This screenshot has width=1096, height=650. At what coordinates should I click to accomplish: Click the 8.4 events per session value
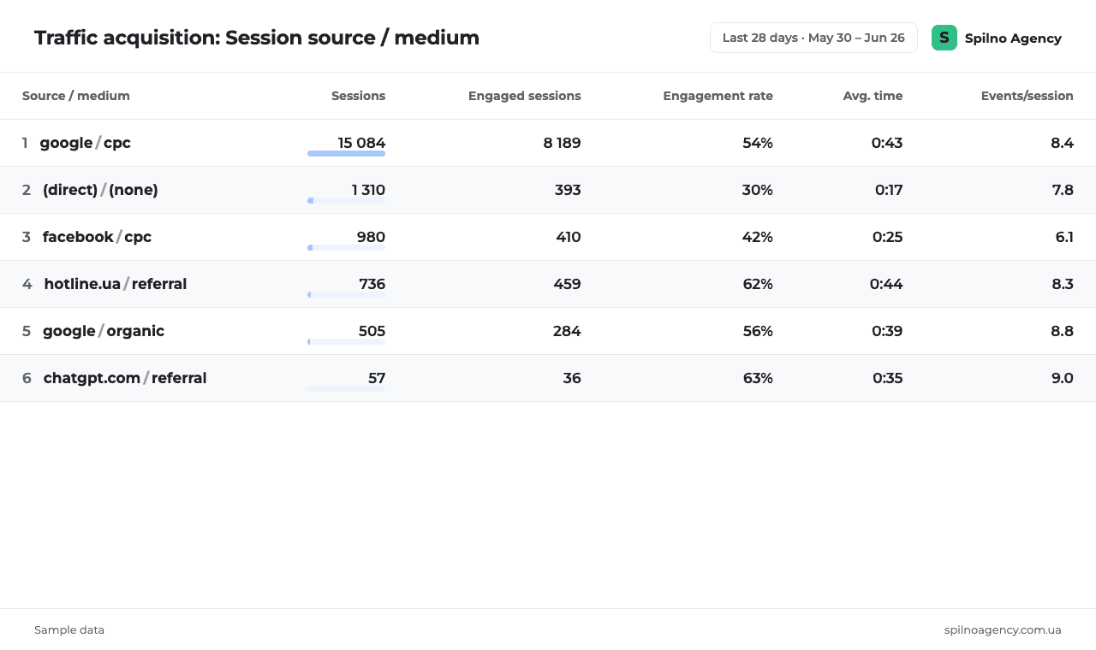click(x=1062, y=143)
